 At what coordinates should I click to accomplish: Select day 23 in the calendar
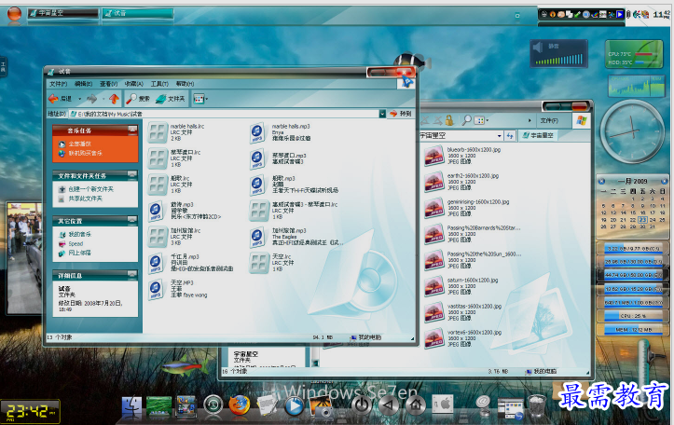point(642,220)
